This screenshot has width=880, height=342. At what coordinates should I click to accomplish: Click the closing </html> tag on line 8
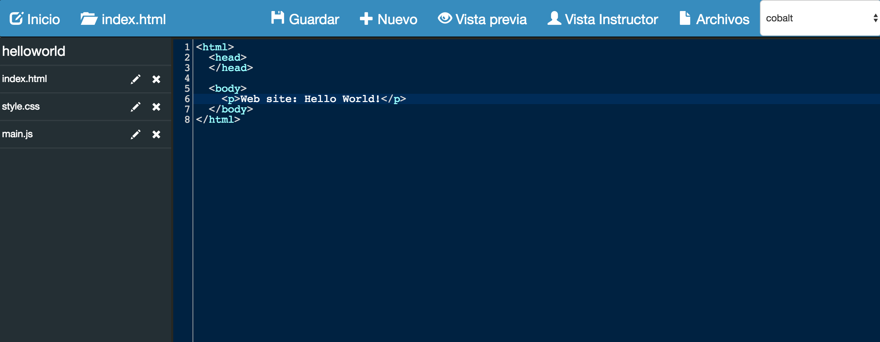point(218,119)
